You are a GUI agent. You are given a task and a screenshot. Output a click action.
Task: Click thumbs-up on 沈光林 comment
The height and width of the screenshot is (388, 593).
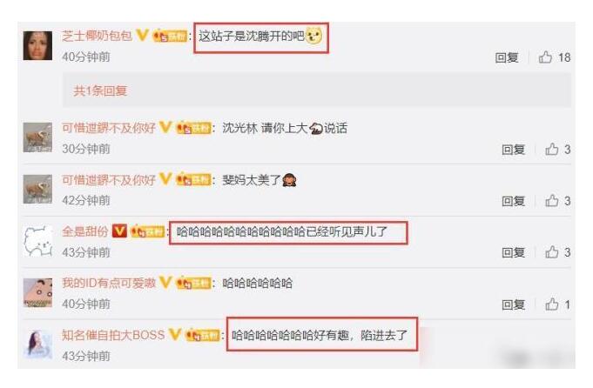click(552, 150)
